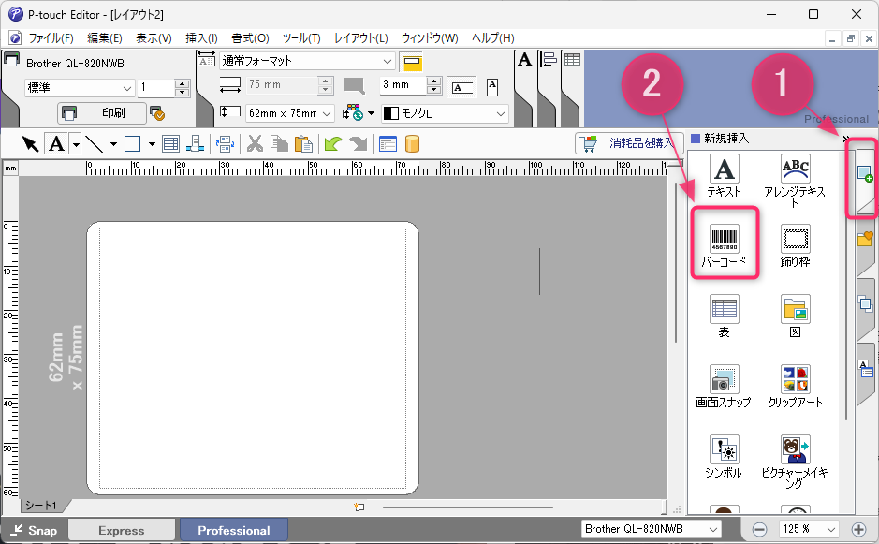Insert an Arrange Text object
Viewport: 879px width, 544px height.
pyautogui.click(x=795, y=181)
